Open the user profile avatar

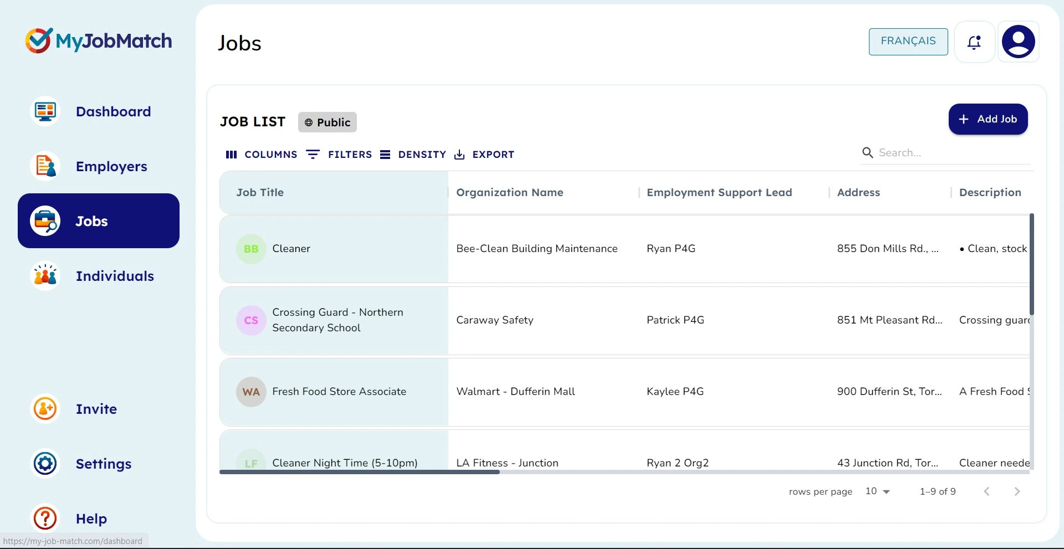pos(1019,42)
